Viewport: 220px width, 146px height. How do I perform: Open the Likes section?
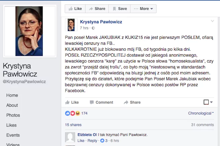(x=11, y=125)
